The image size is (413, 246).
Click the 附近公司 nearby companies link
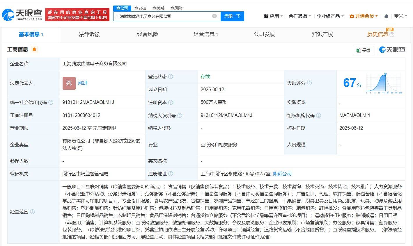coord(282,174)
